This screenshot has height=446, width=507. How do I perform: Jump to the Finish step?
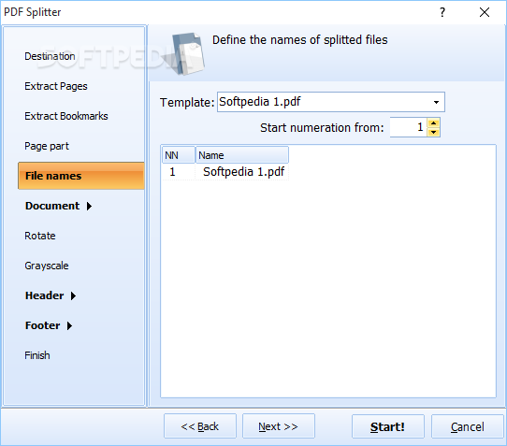tap(37, 355)
